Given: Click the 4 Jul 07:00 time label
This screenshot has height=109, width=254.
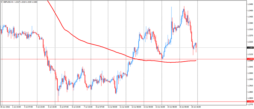Looking at the screenshot, I should tap(28, 107).
